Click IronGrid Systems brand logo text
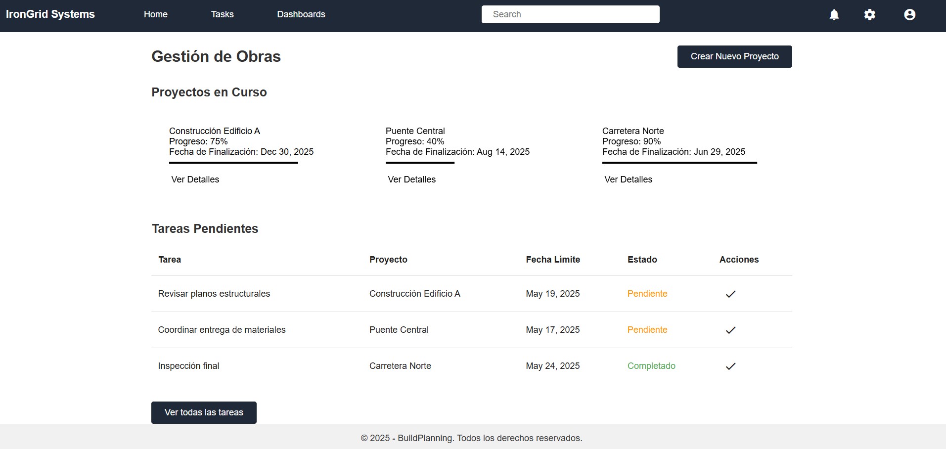This screenshot has height=449, width=946. [x=50, y=14]
